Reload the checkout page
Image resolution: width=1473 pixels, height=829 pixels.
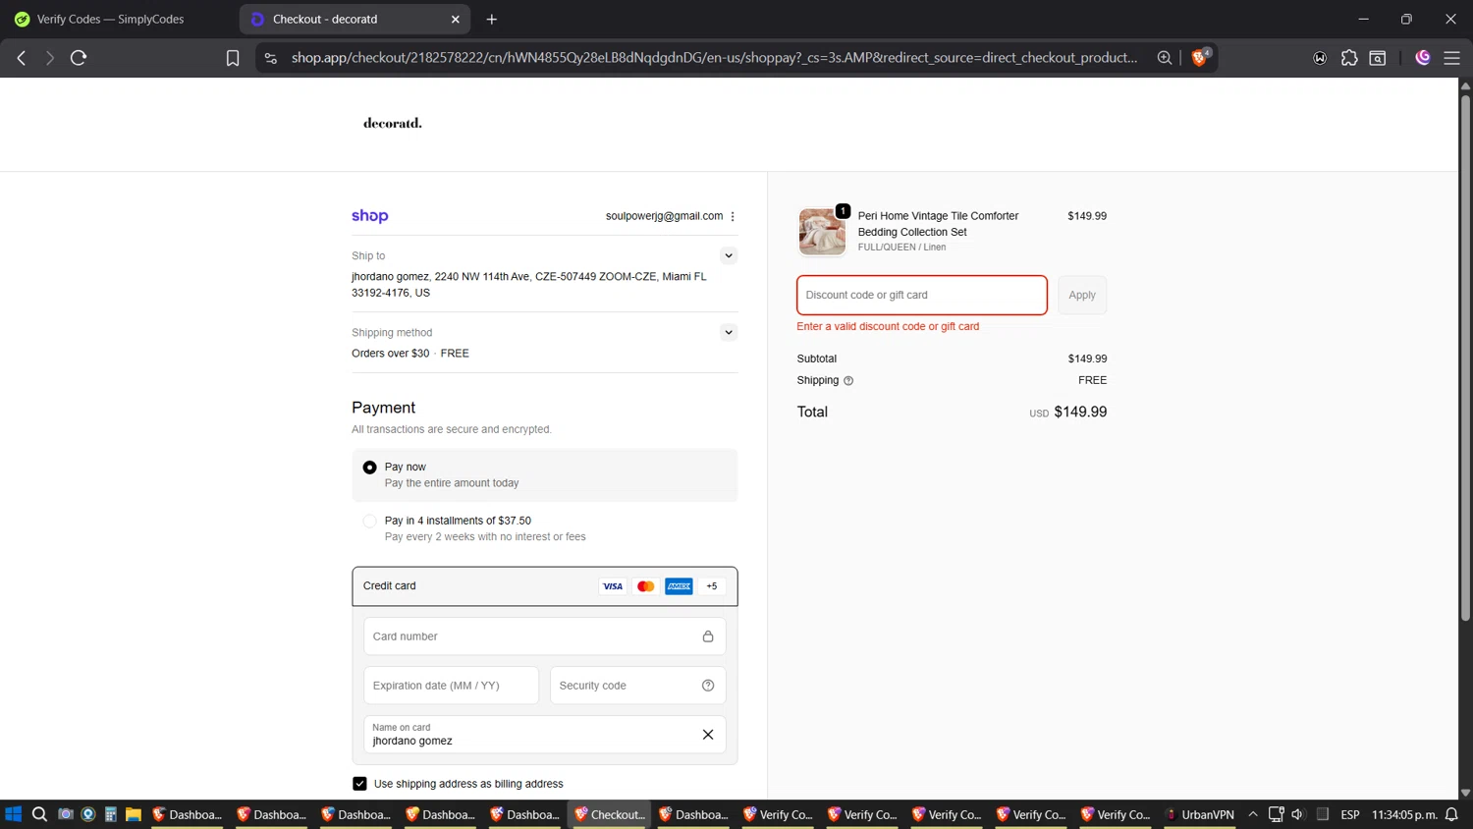coord(79,58)
